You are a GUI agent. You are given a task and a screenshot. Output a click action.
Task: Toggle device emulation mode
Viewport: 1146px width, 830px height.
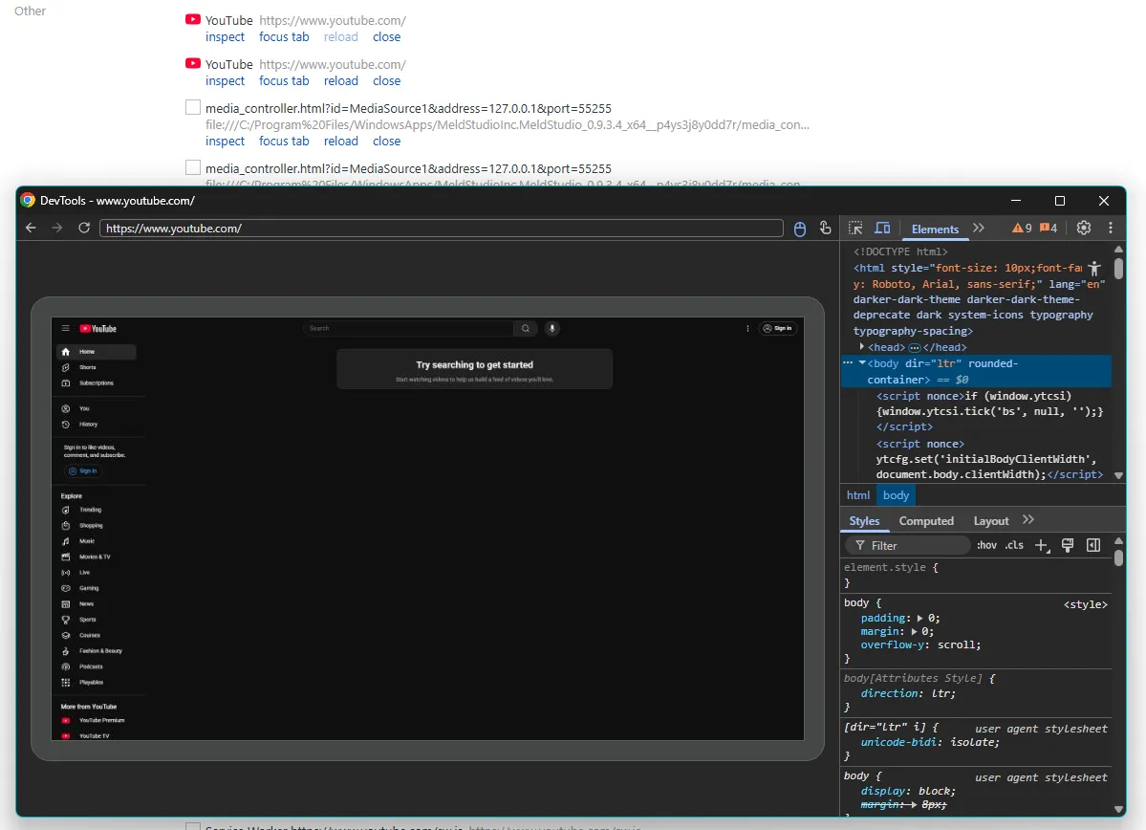(882, 228)
